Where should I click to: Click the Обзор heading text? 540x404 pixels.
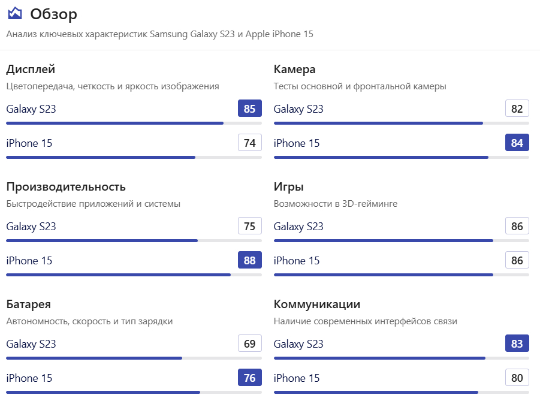tap(53, 14)
